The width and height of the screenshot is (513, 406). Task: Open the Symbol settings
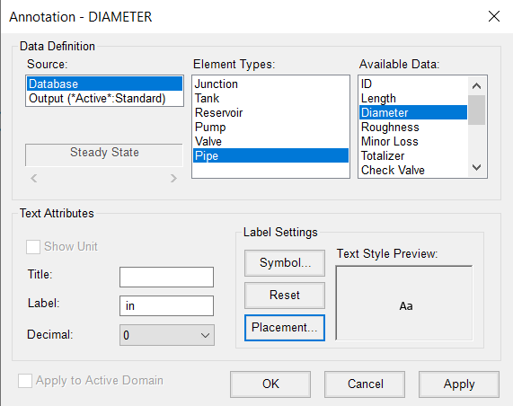[285, 263]
